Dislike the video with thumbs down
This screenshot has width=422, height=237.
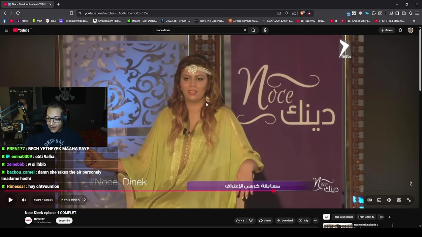tap(251, 221)
